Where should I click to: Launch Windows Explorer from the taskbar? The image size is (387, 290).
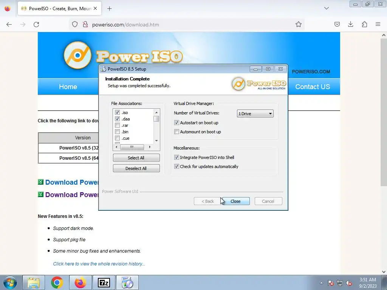point(34,282)
